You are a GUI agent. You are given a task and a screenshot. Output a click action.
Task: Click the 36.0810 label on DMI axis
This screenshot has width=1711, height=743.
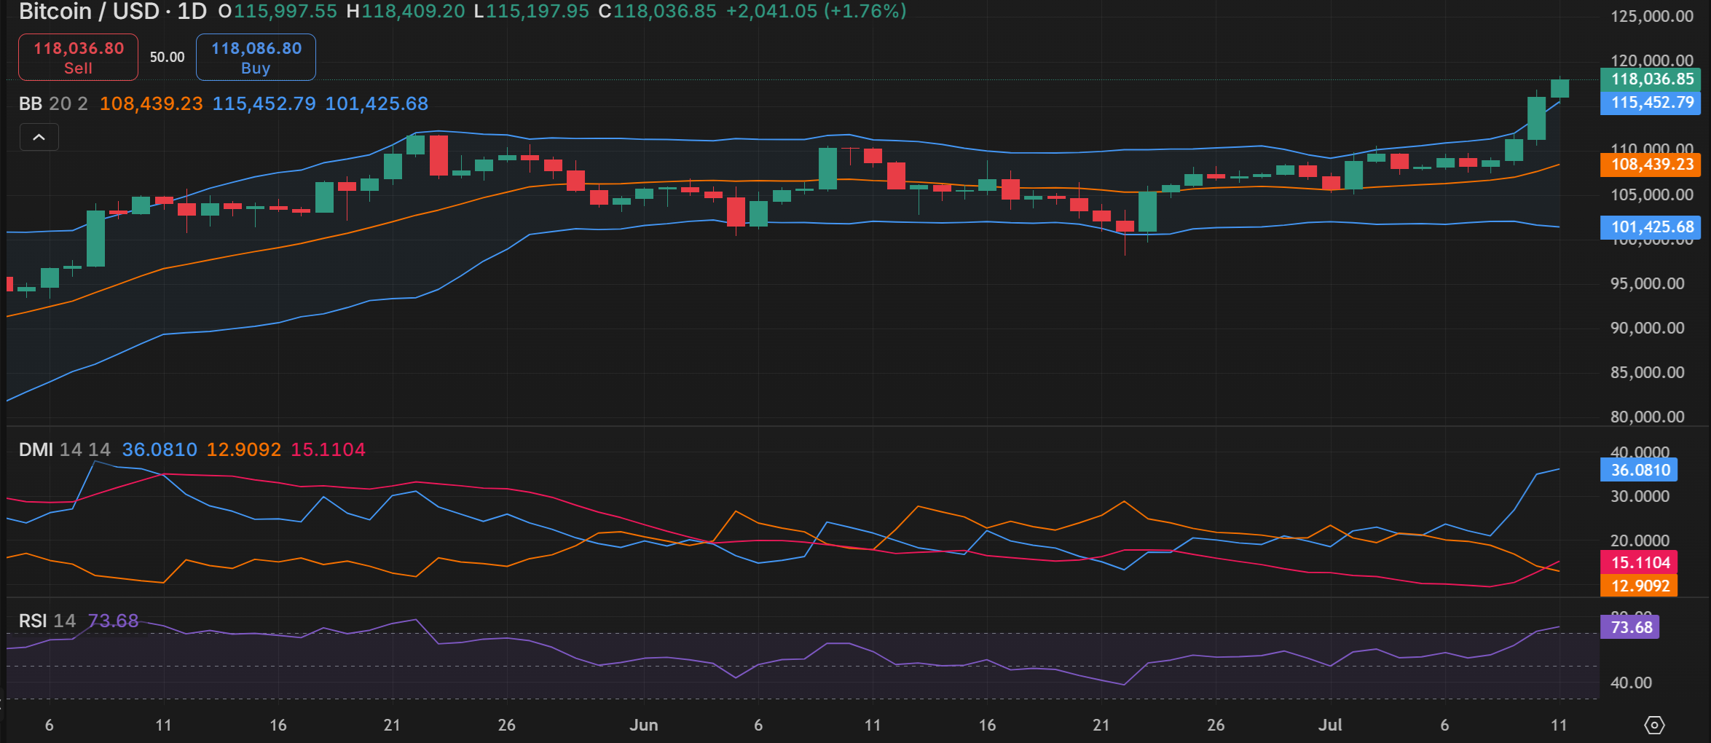click(1639, 470)
